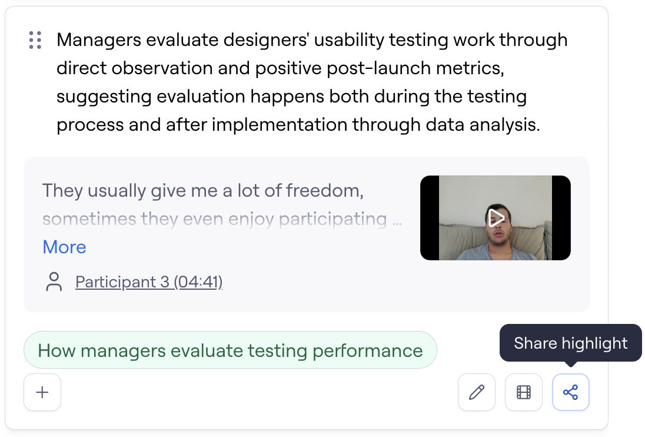Click the black letterbox bar of the video

click(x=429, y=218)
